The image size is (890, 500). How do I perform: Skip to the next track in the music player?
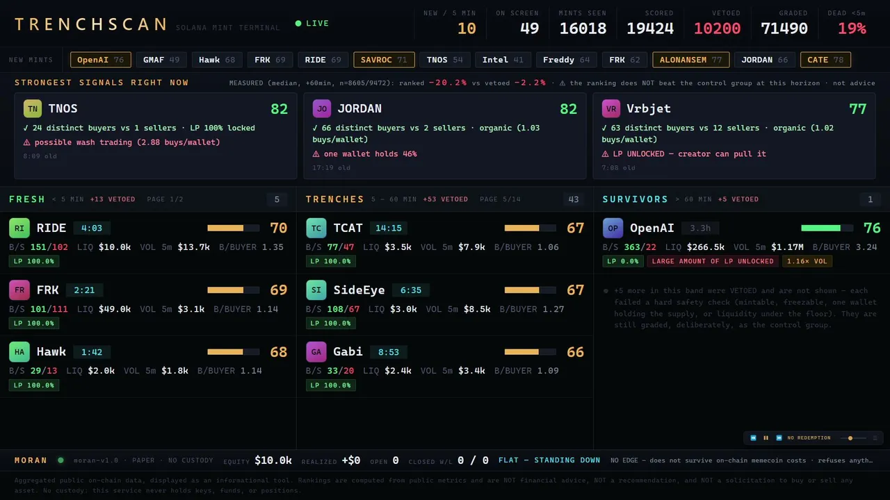click(779, 438)
